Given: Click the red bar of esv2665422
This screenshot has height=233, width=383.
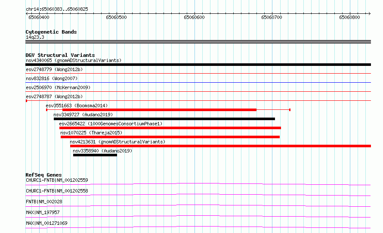Looking at the screenshot, I should [x=170, y=128].
